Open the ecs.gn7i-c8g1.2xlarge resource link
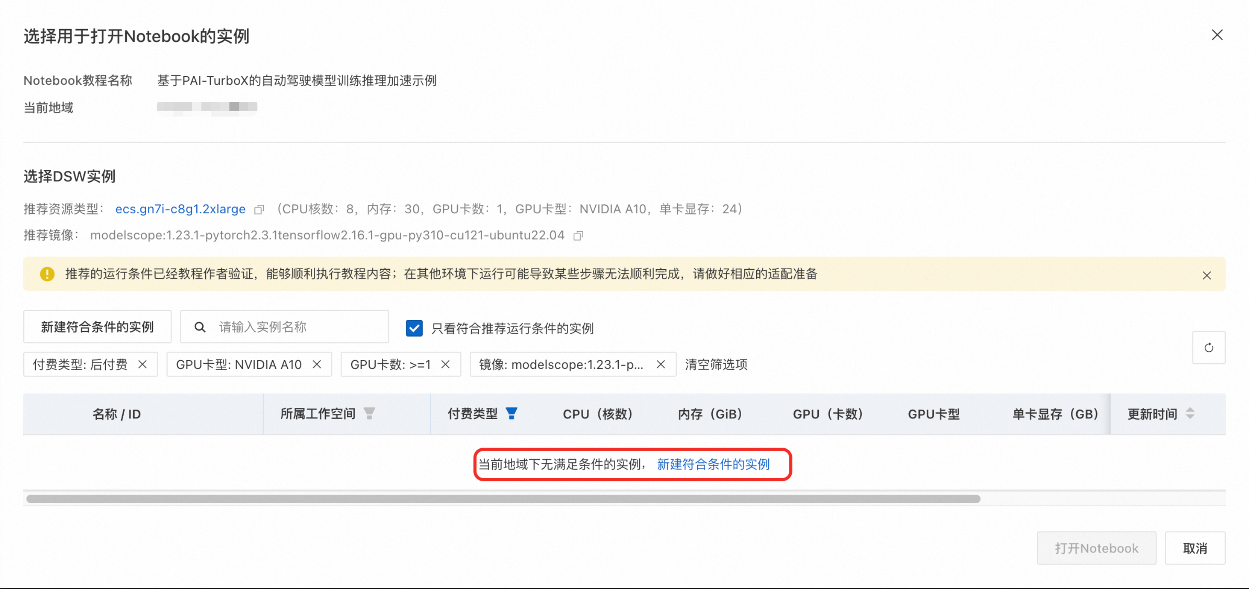The image size is (1249, 589). [x=180, y=209]
